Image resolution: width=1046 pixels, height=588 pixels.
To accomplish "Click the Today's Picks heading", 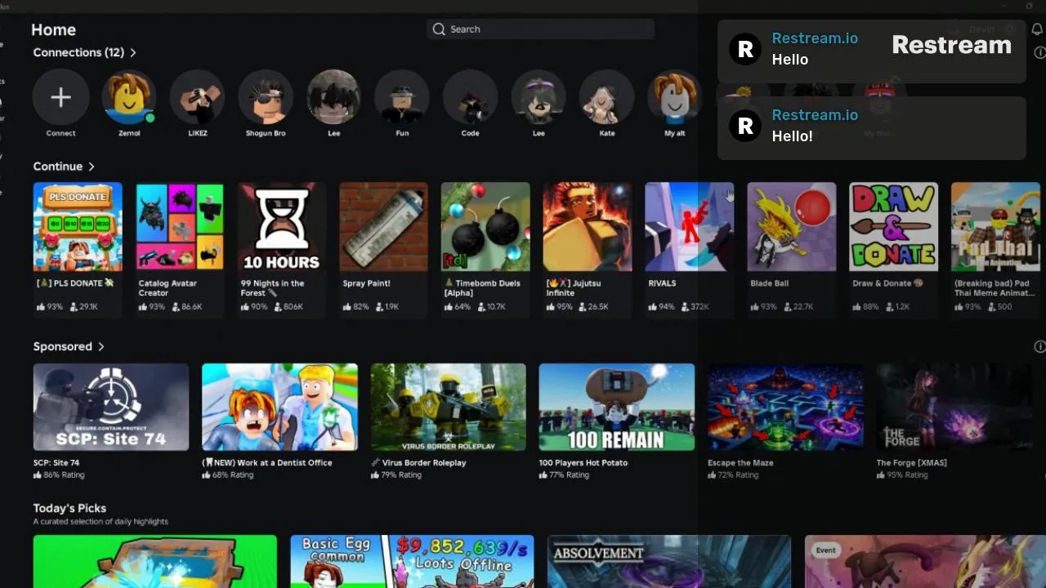I will tap(69, 508).
